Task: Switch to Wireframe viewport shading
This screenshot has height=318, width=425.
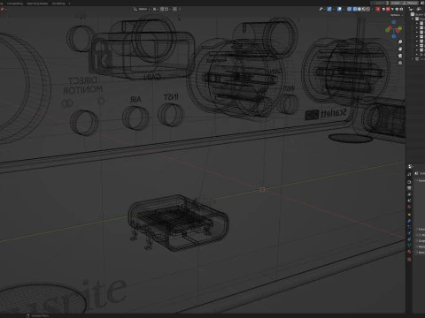Action: pyautogui.click(x=355, y=9)
